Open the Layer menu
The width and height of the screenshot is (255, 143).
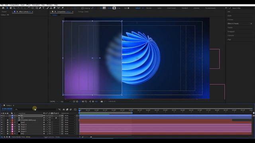(x=23, y=5)
